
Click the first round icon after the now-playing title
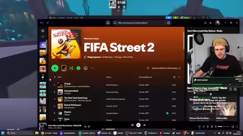tap(85, 127)
